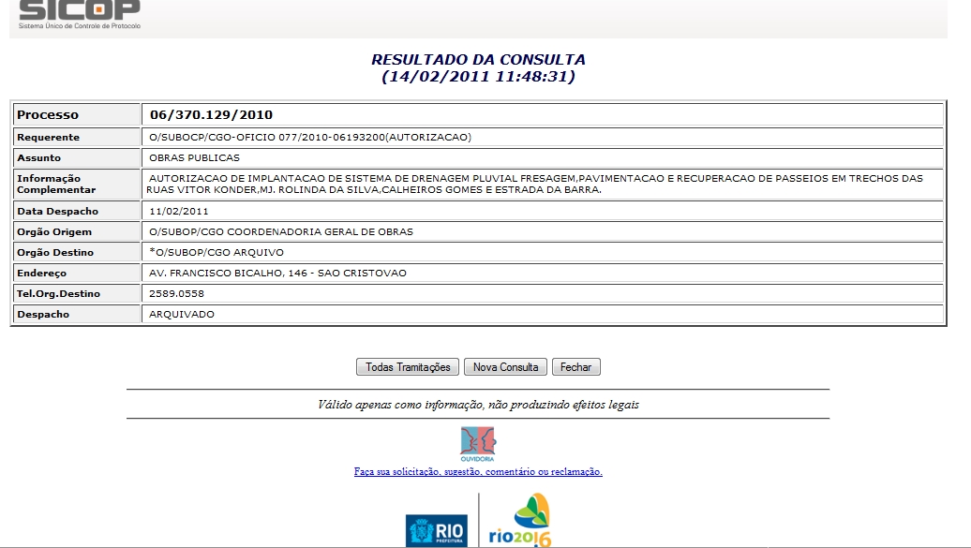Select the COORDENADORIA GERAL DE OBRAS cell

tap(280, 232)
